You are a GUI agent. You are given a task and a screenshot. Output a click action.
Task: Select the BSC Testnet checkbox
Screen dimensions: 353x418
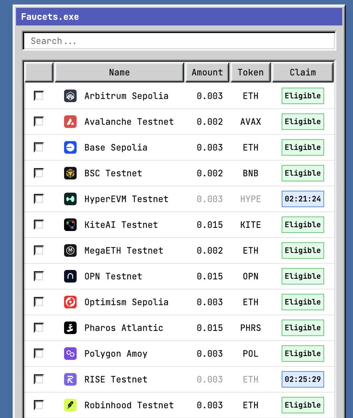tap(39, 173)
